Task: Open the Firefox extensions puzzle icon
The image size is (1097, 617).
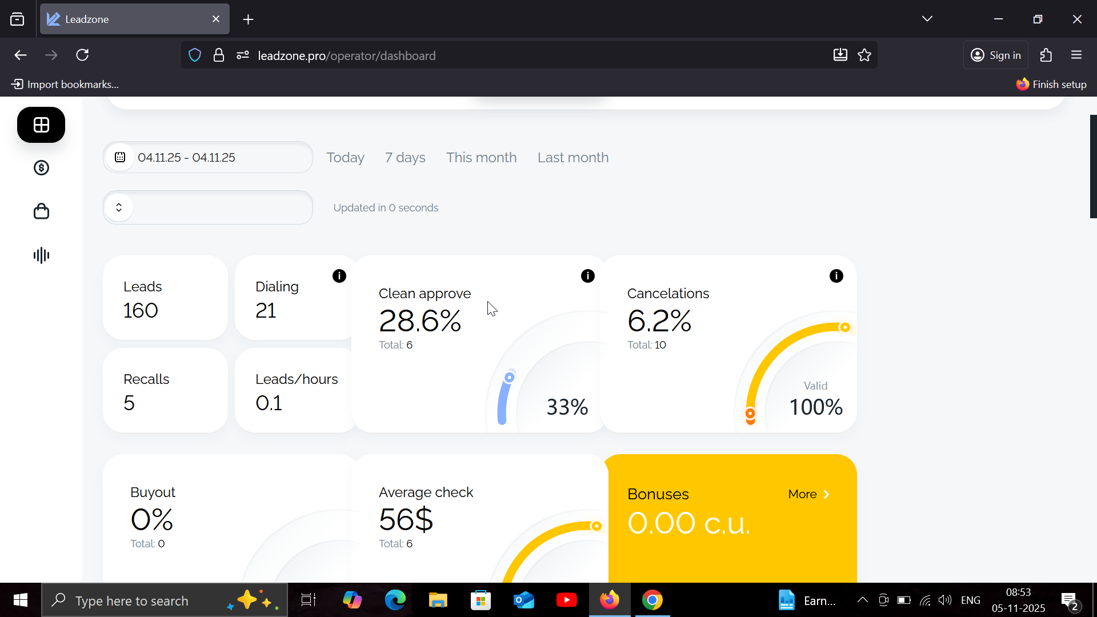Action: [x=1046, y=55]
